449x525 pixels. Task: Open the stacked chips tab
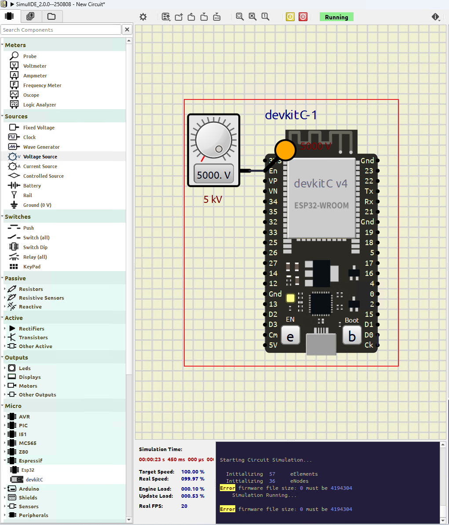coord(30,16)
